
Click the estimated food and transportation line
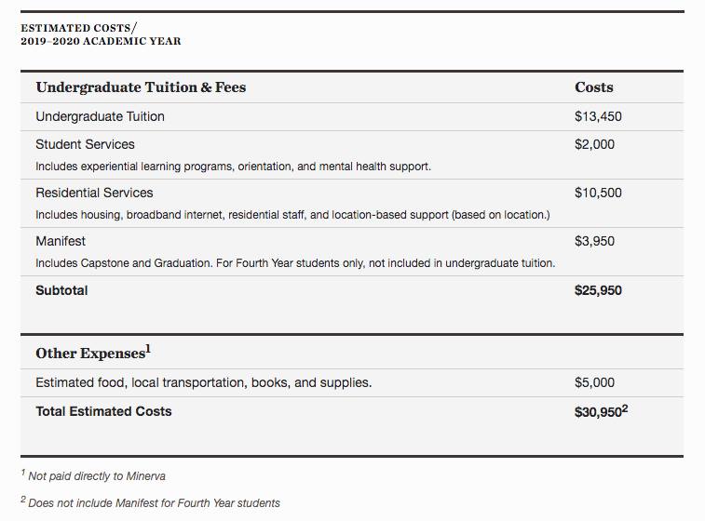203,382
